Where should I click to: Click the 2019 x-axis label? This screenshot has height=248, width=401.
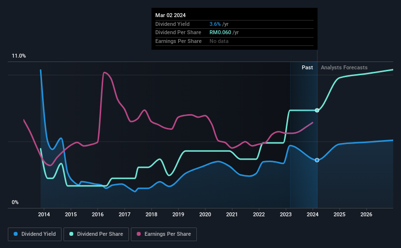point(178,214)
